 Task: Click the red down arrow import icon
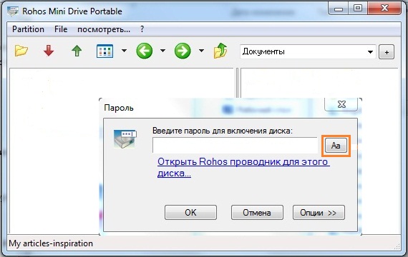click(49, 51)
